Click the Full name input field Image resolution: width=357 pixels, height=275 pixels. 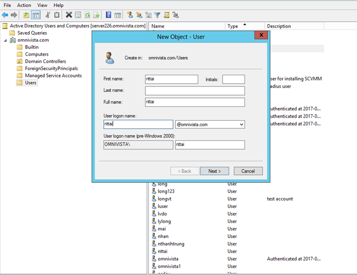pyautogui.click(x=195, y=102)
